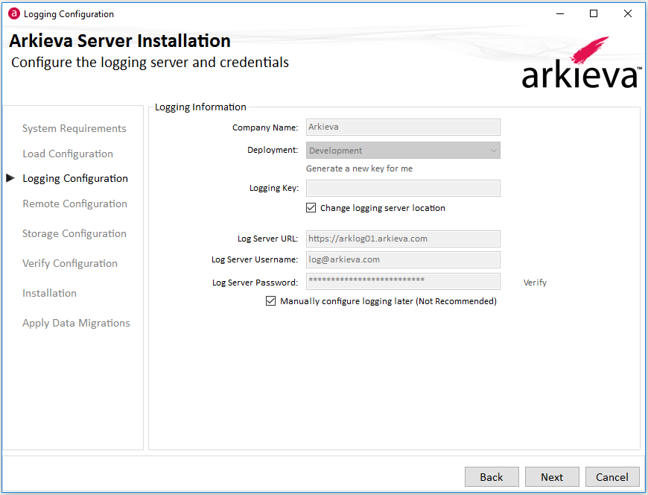Proceed with the Next button
Viewport: 648px width, 495px height.
tap(552, 477)
